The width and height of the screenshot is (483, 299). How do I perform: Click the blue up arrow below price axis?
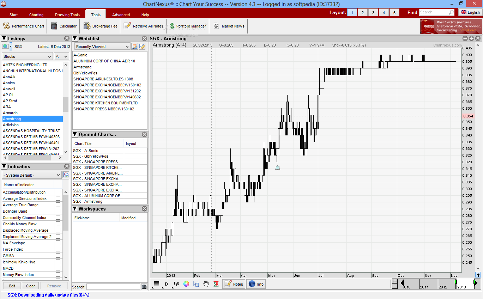coord(478,275)
